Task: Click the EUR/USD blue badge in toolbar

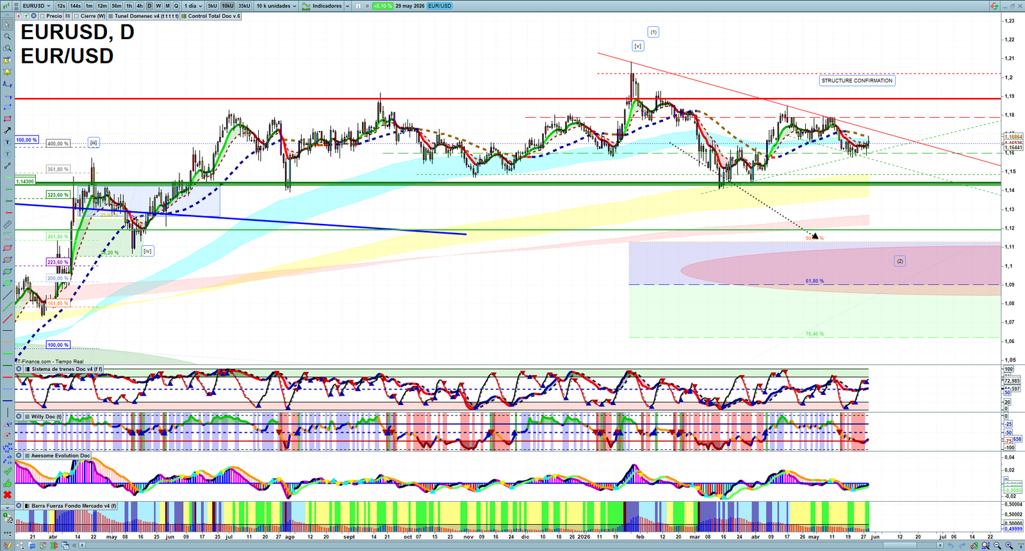Action: (x=439, y=6)
